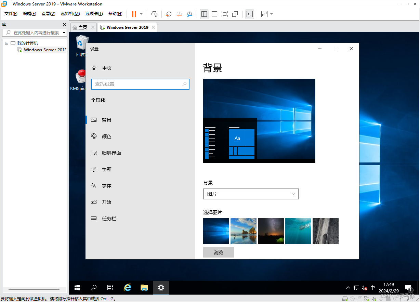420x302 pixels.
Task: Click the VMware pause virtual machine button
Action: pyautogui.click(x=134, y=14)
